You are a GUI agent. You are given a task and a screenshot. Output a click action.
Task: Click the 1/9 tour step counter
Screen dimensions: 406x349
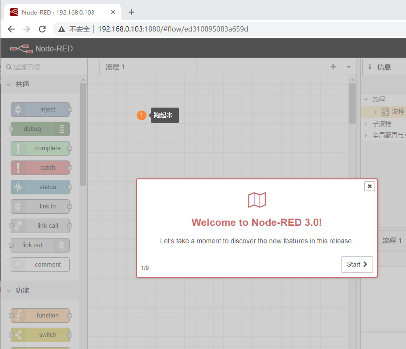pyautogui.click(x=145, y=268)
